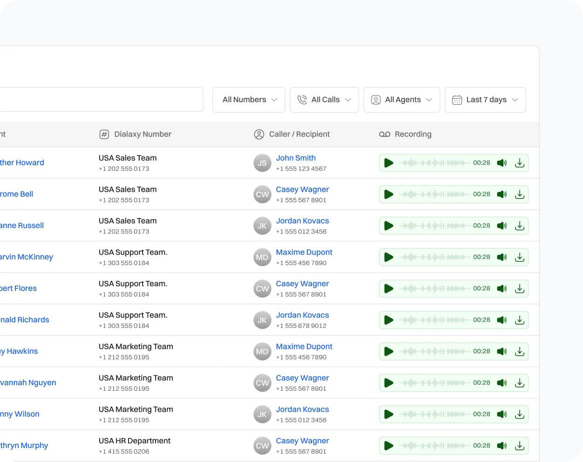Screen dimensions: 583x462
Task: Play the Jordan Kovacs USA Marketing Team recording
Action: point(388,414)
